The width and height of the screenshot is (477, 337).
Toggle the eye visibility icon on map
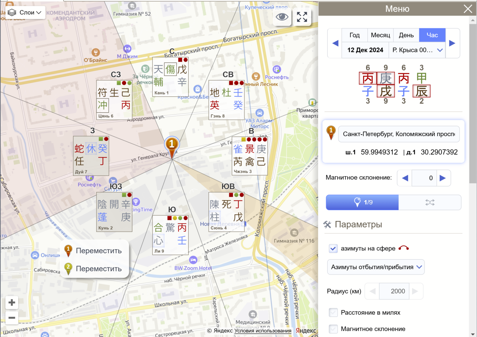pyautogui.click(x=282, y=17)
